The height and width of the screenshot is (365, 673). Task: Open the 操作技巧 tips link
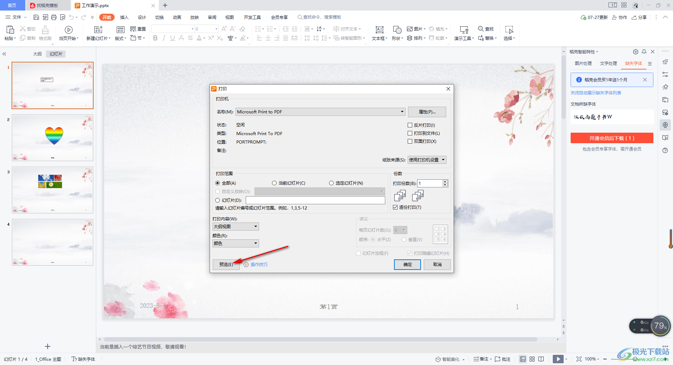259,265
